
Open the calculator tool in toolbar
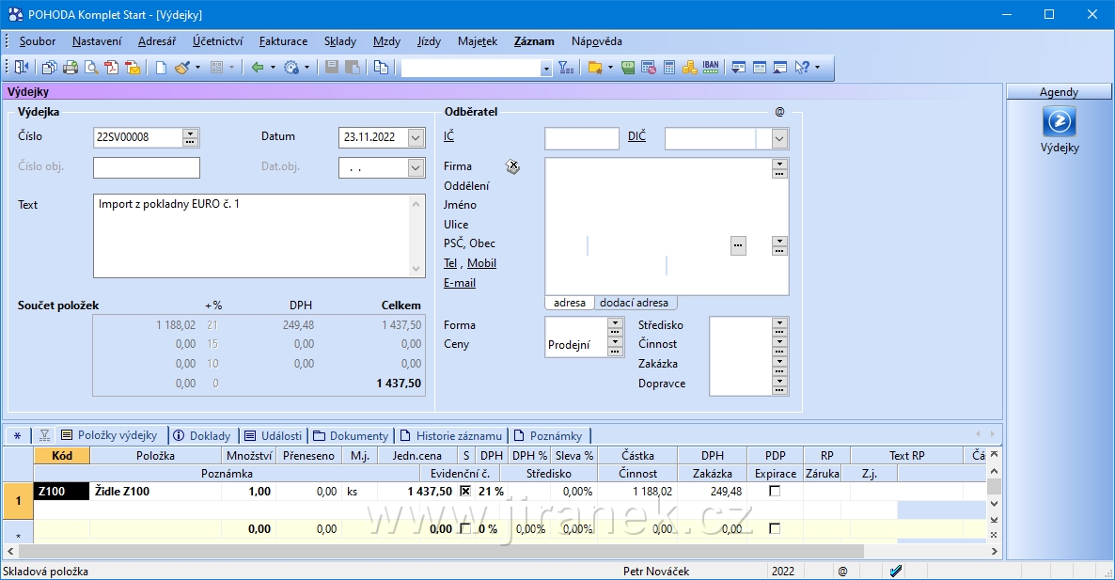(669, 68)
